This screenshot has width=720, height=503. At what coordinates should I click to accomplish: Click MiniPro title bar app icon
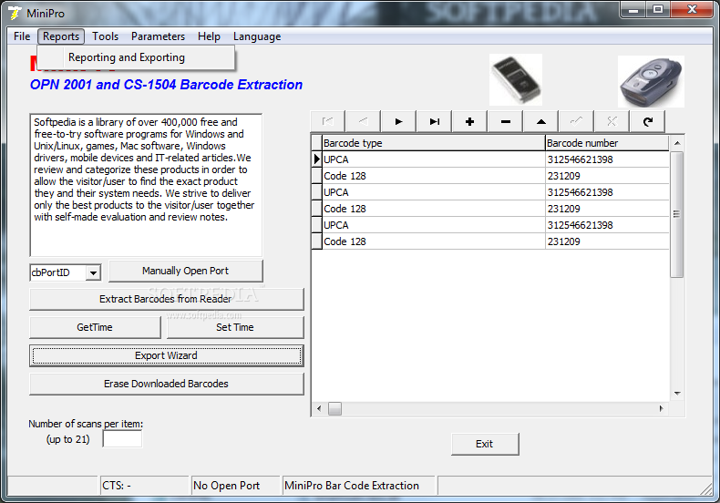coord(15,14)
